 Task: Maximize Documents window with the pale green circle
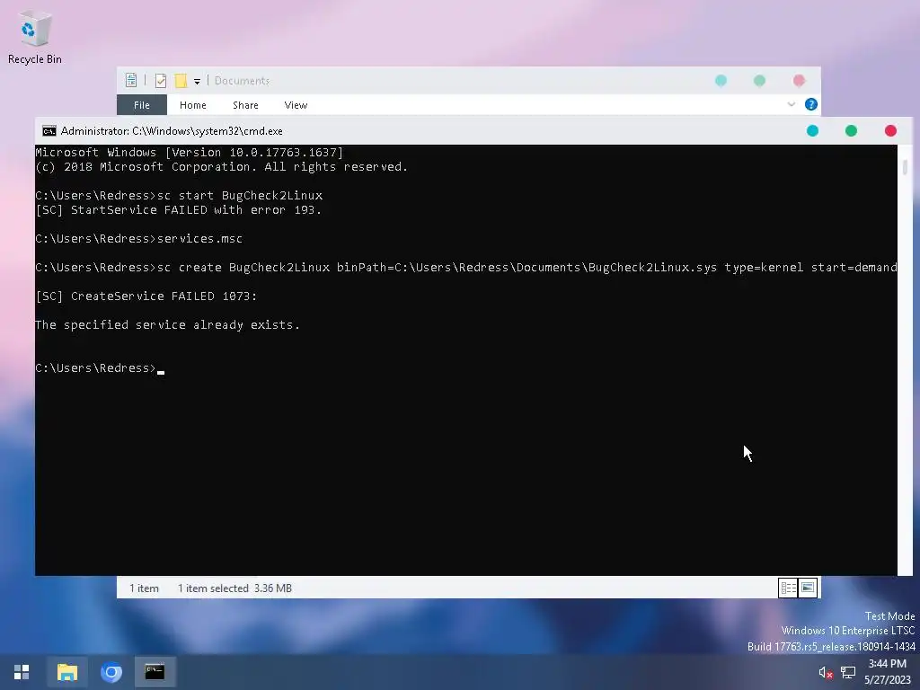[759, 80]
